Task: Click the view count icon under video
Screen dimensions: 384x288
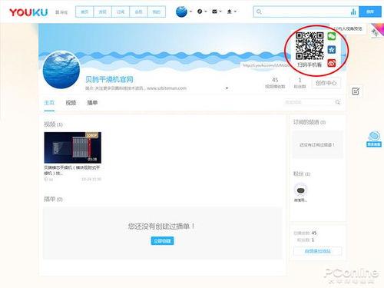Action: coord(46,180)
